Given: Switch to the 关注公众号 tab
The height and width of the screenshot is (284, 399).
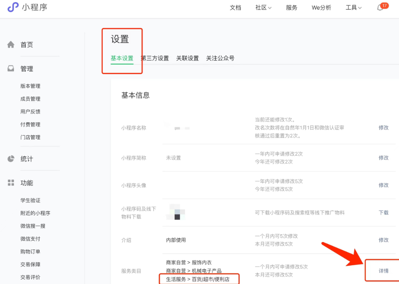Looking at the screenshot, I should 220,58.
